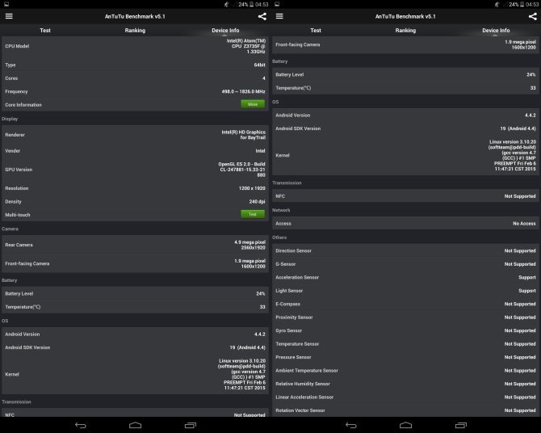This screenshot has width=541, height=433.
Task: Select the Relative Humidity Sensor row
Action: tap(405, 384)
